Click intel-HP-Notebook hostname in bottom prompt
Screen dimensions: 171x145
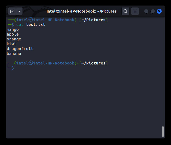tap(54, 63)
